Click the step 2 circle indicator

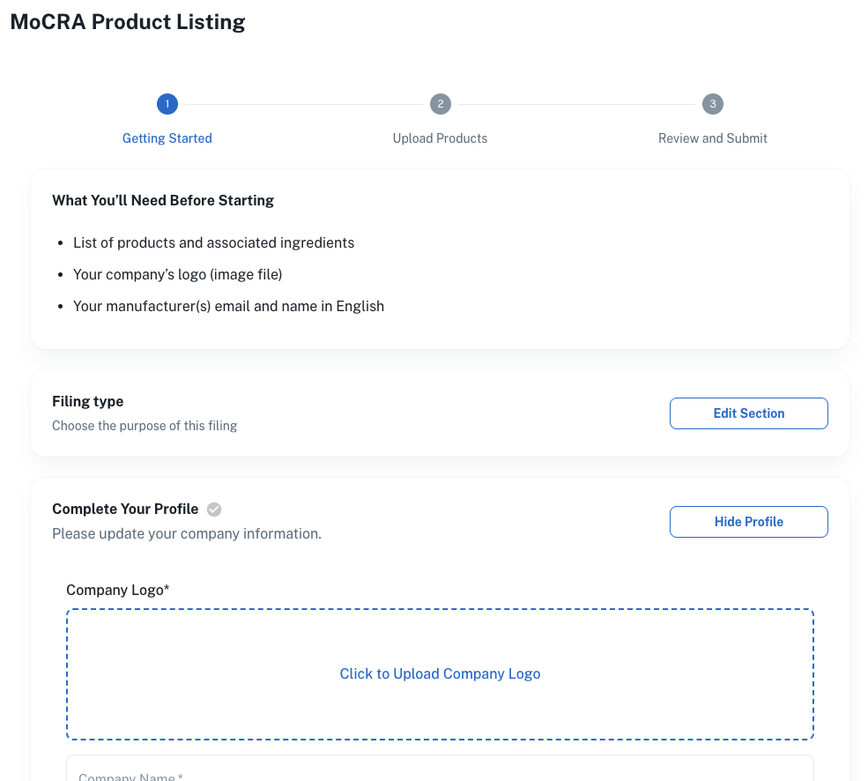[x=440, y=105]
